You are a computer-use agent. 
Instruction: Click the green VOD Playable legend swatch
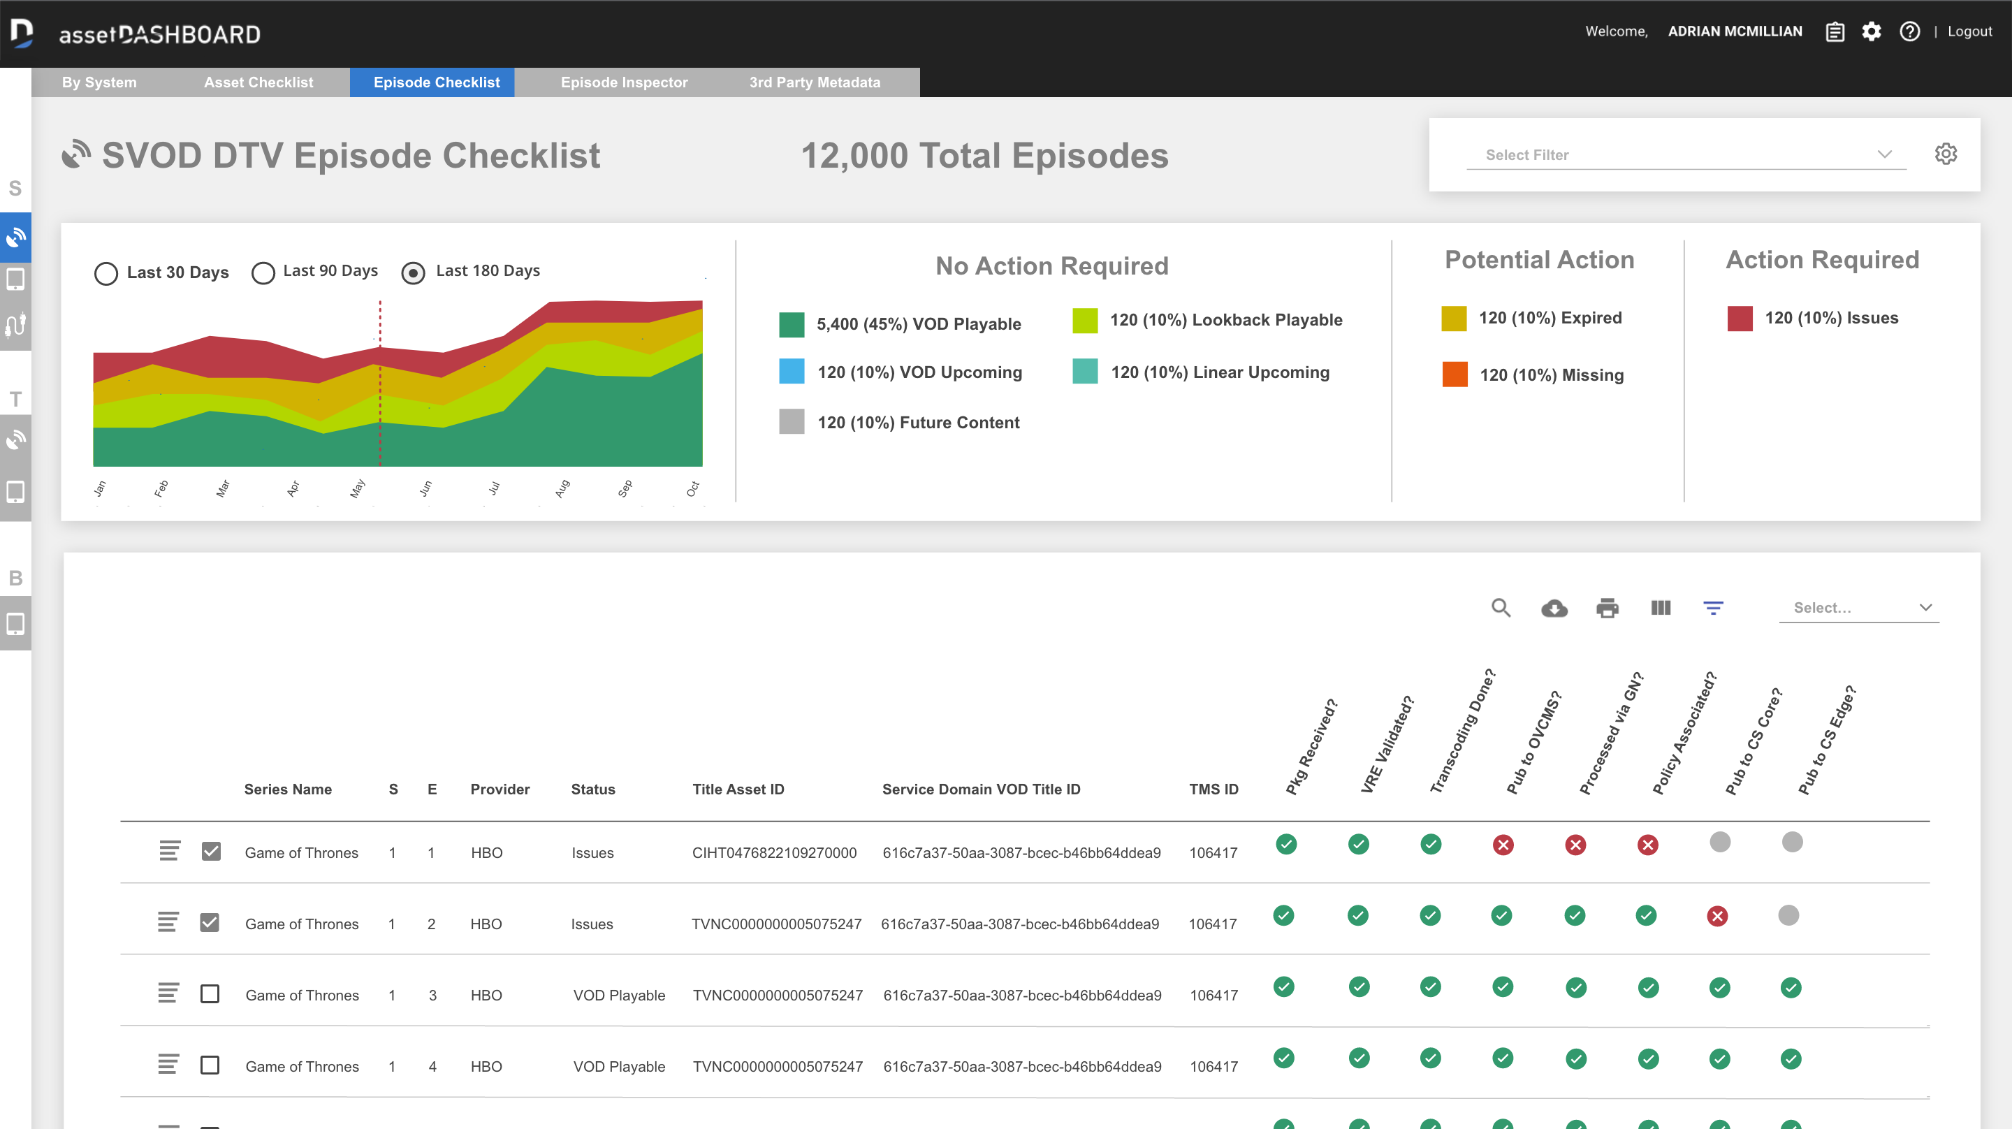click(792, 324)
